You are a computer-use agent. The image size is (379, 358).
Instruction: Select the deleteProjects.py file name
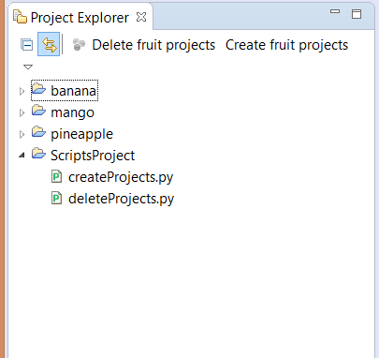[x=121, y=199]
